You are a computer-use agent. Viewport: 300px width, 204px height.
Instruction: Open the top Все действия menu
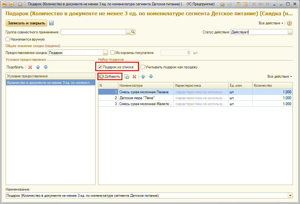pos(271,23)
